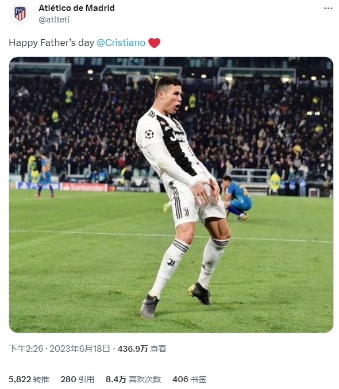
Task: Open the date 2023年6月18日 permalink
Action: coord(80,349)
